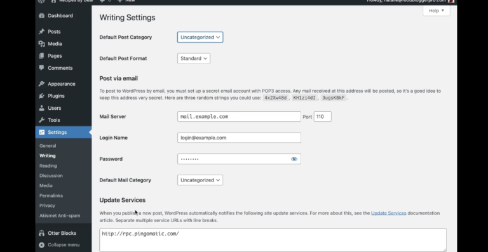This screenshot has width=488, height=252.
Task: Open the Update Services documentation link
Action: point(388,213)
